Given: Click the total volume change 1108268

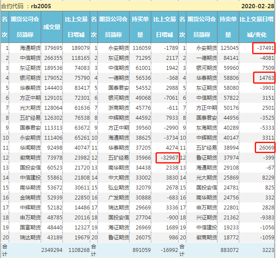Looking at the screenshot, I should [79, 250].
